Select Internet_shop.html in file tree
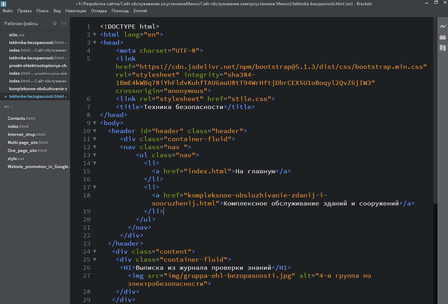Viewport: 448px width, 304px height. click(x=26, y=135)
